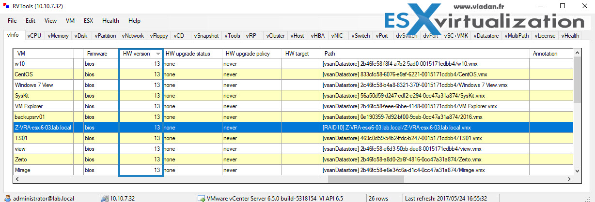The width and height of the screenshot is (595, 202).
Task: Click the RVTools app icon in title bar
Action: click(6, 6)
